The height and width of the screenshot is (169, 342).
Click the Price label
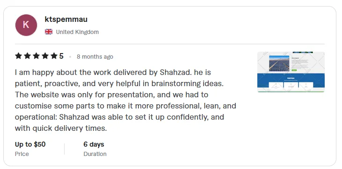pyautogui.click(x=22, y=154)
